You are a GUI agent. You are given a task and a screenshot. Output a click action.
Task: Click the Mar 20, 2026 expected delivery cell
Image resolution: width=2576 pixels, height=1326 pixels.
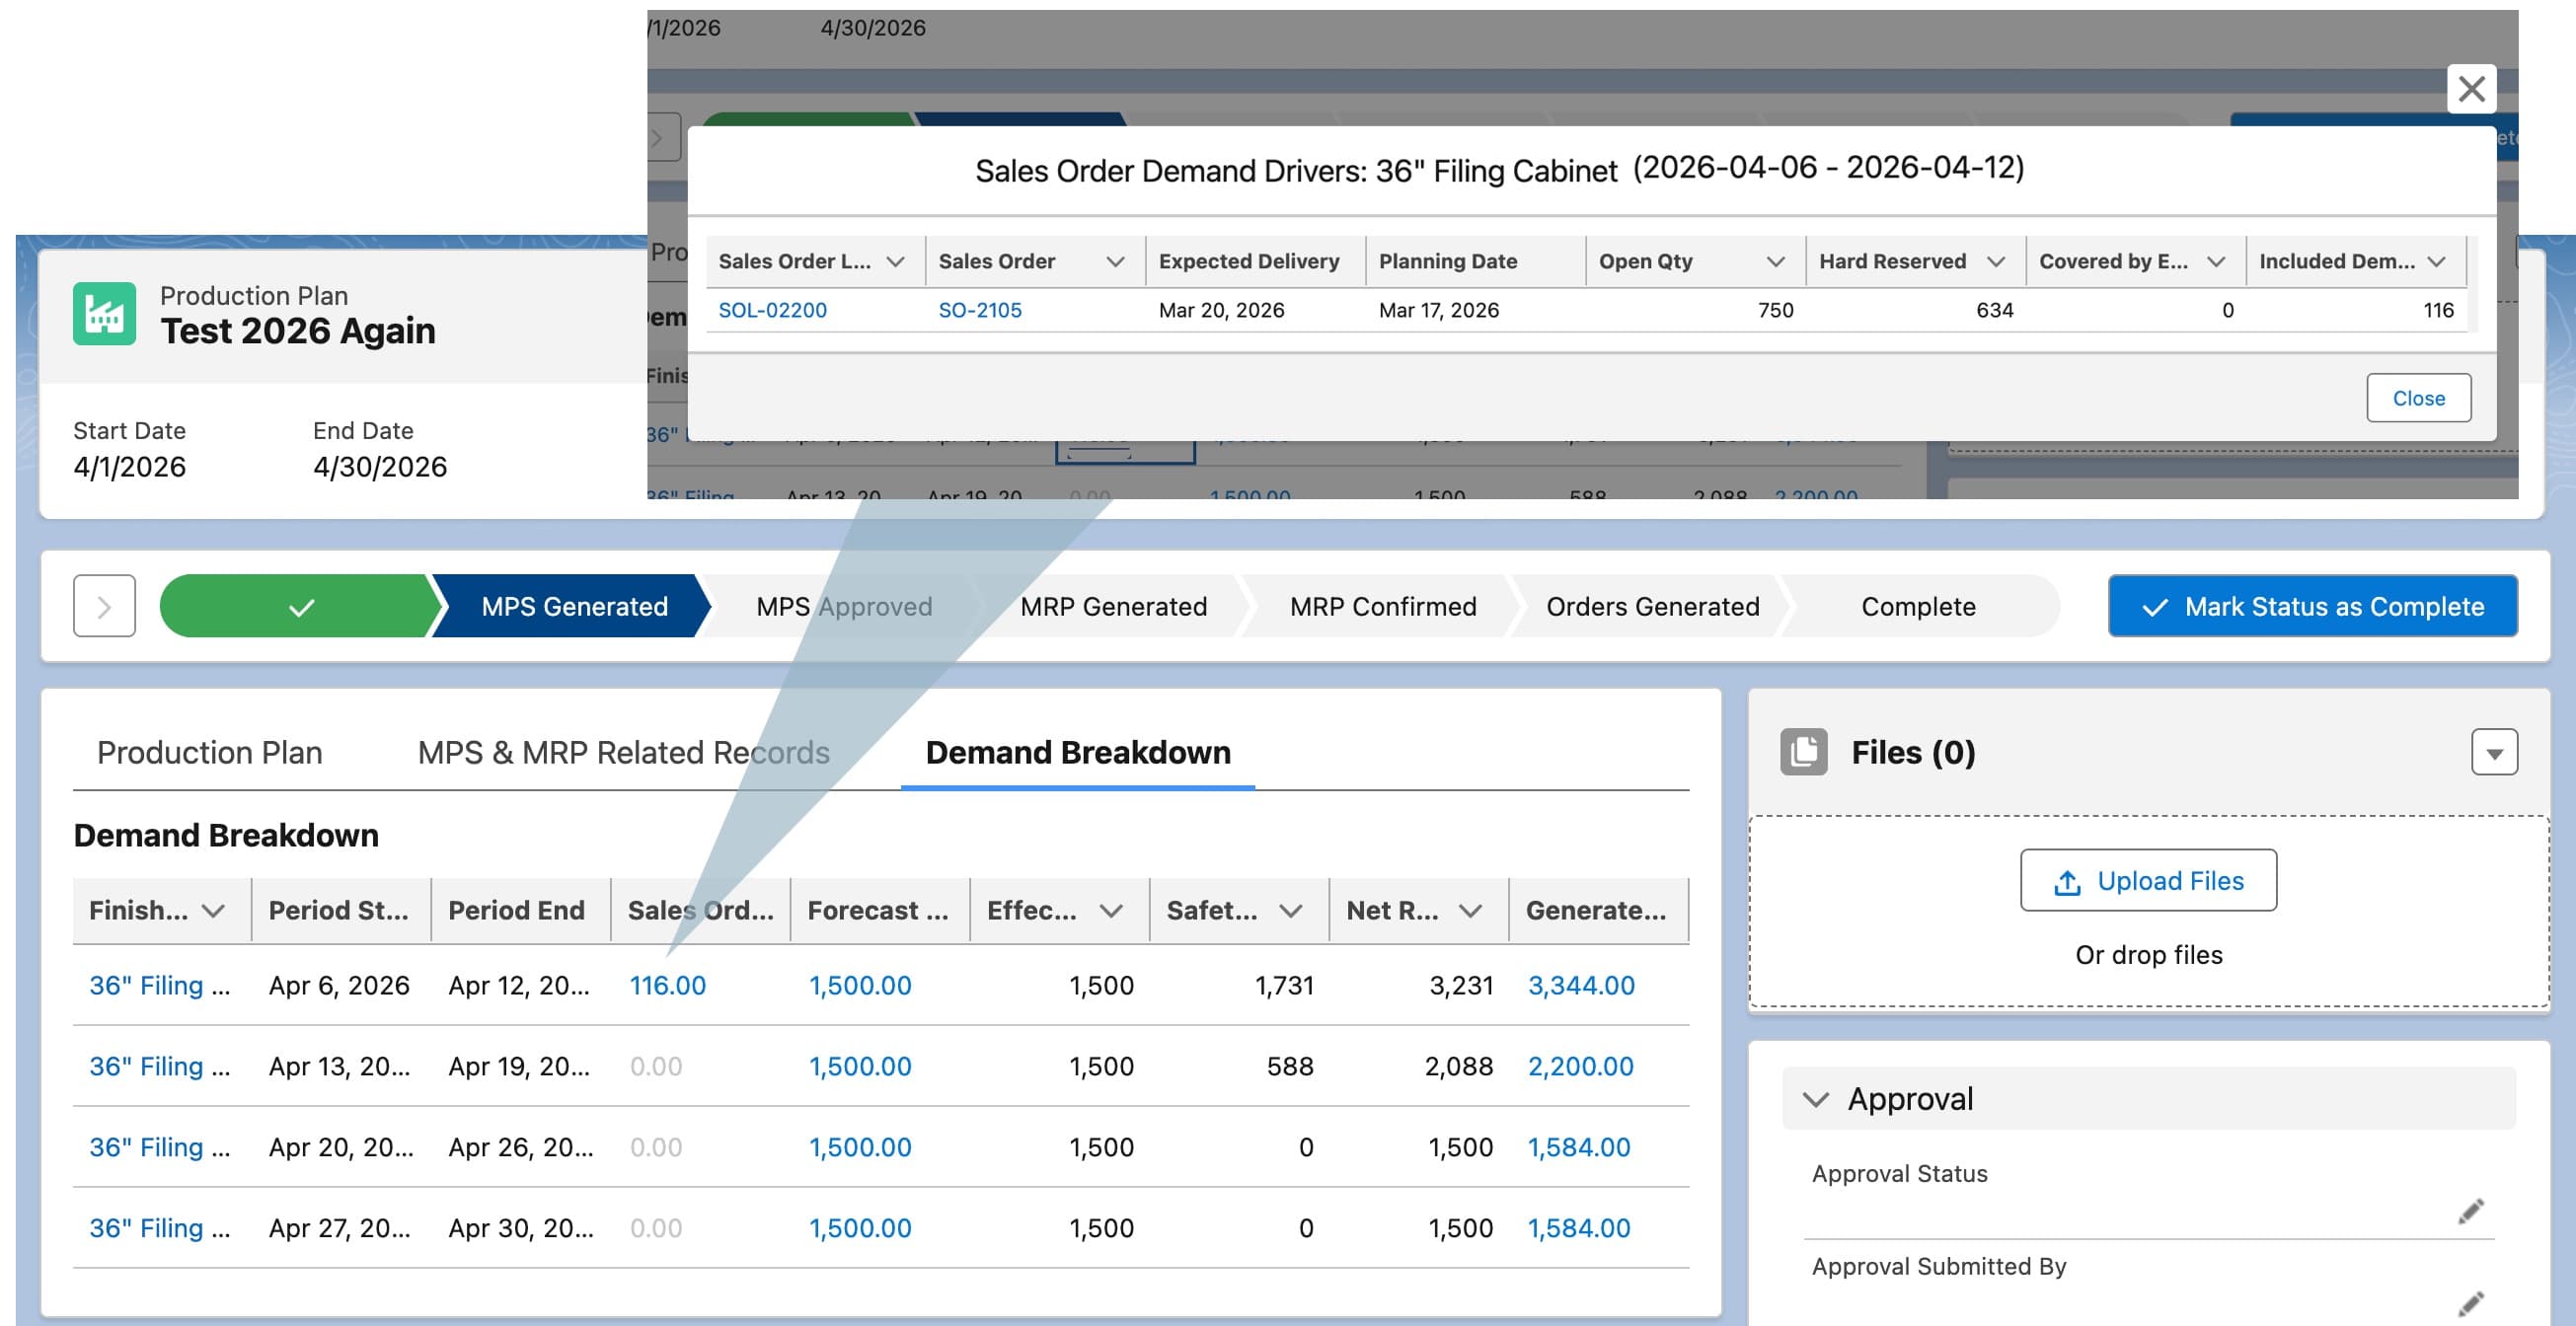pyautogui.click(x=1221, y=310)
